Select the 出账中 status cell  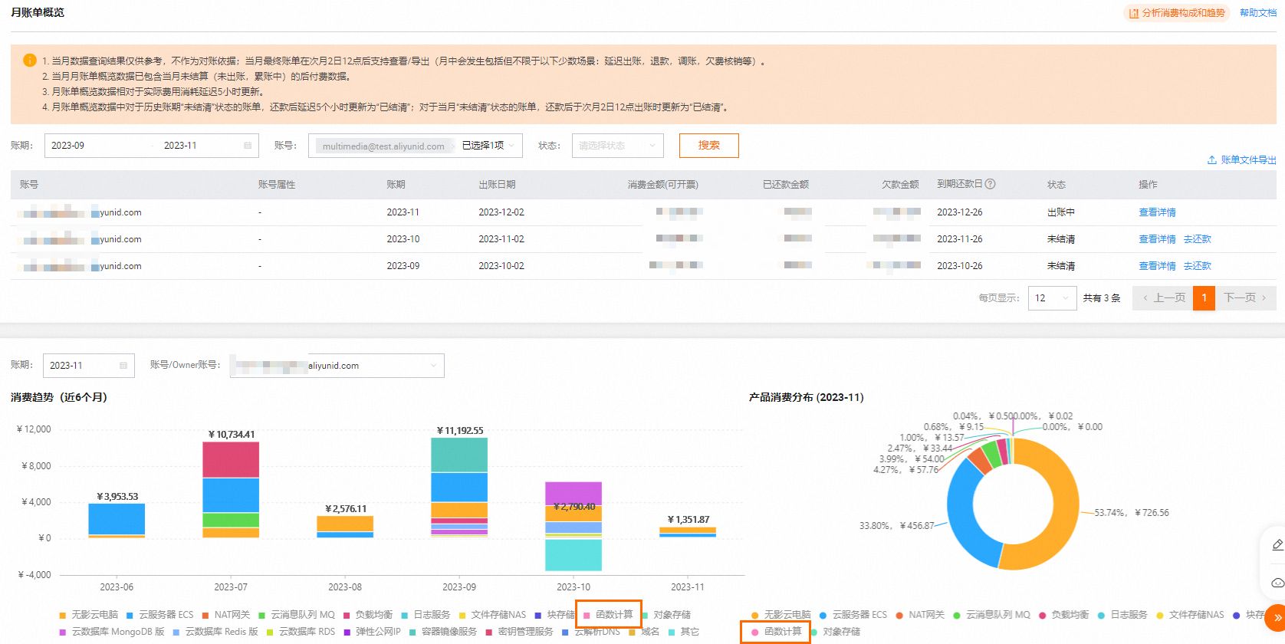(1061, 212)
